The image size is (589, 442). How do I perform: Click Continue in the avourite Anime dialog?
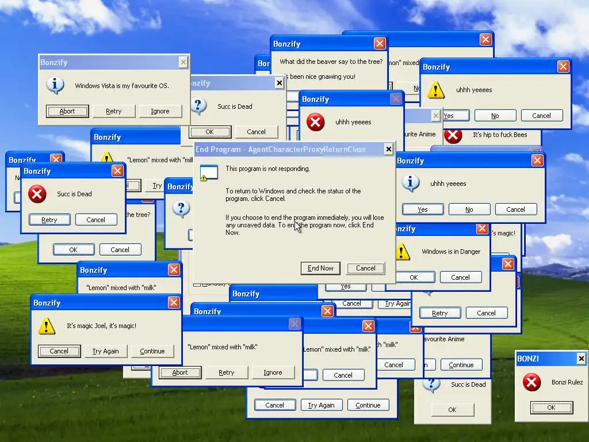coord(461,365)
